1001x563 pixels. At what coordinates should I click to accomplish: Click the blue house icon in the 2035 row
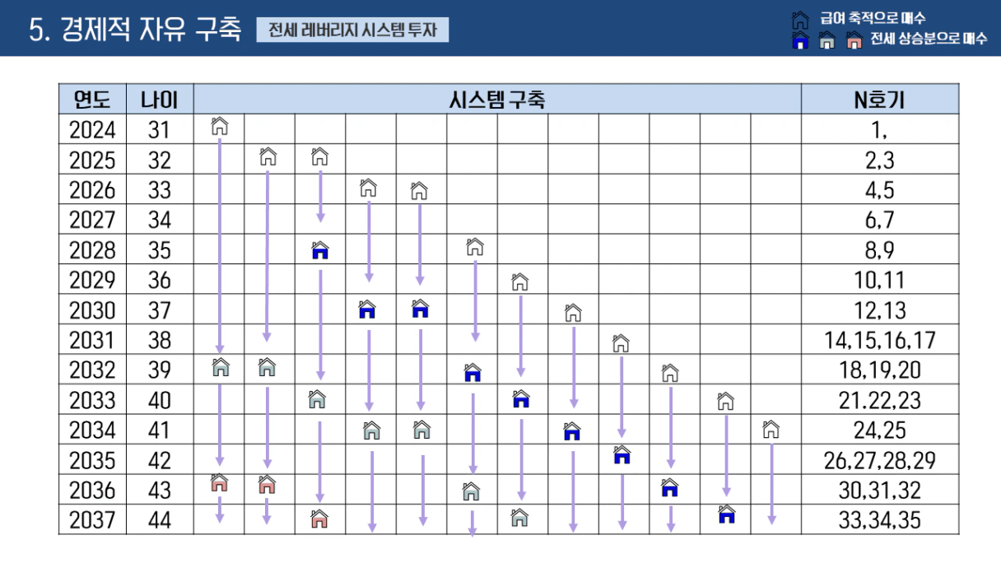click(622, 454)
